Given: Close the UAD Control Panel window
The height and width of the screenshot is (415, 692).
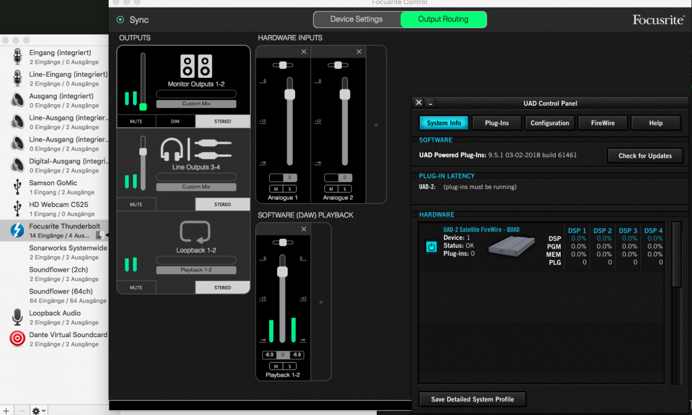Looking at the screenshot, I should [x=419, y=103].
